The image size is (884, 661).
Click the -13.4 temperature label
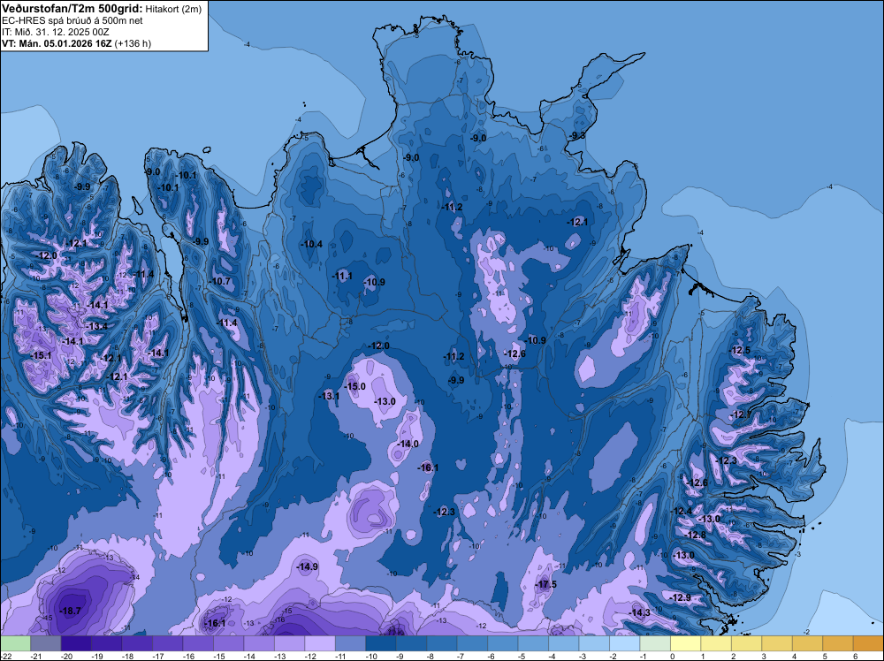pyautogui.click(x=97, y=326)
